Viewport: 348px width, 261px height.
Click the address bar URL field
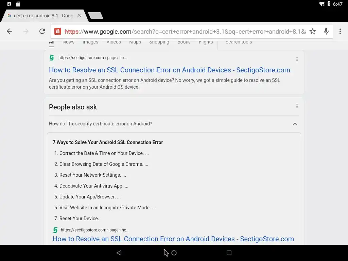[185, 32]
